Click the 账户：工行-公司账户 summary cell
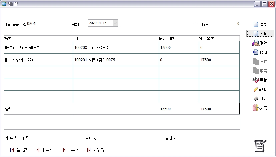This screenshot has width=276, height=157. [38, 48]
